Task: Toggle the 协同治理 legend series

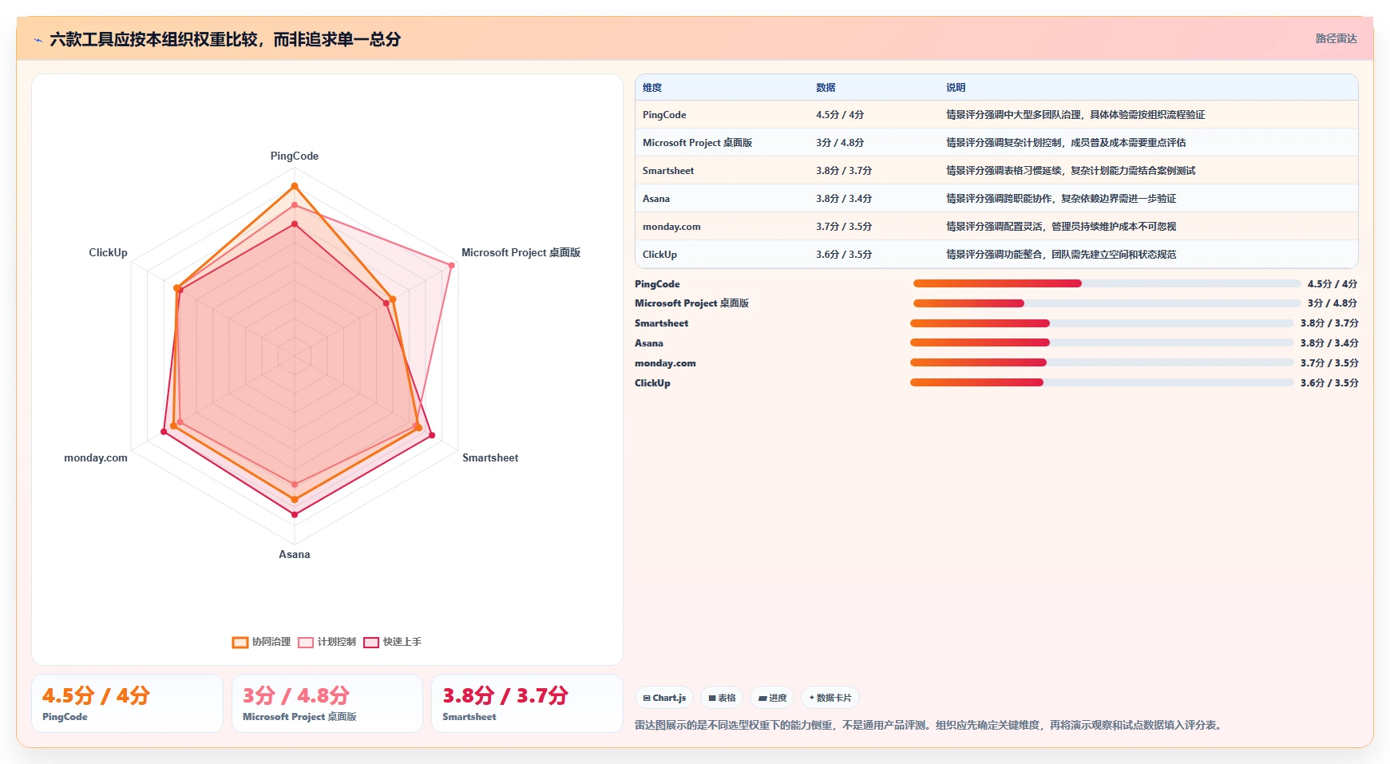Action: [262, 642]
